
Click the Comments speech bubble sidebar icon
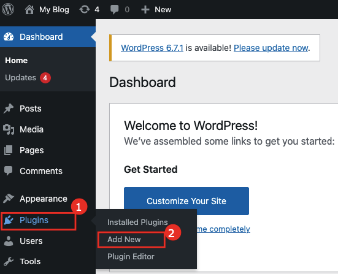click(x=9, y=171)
